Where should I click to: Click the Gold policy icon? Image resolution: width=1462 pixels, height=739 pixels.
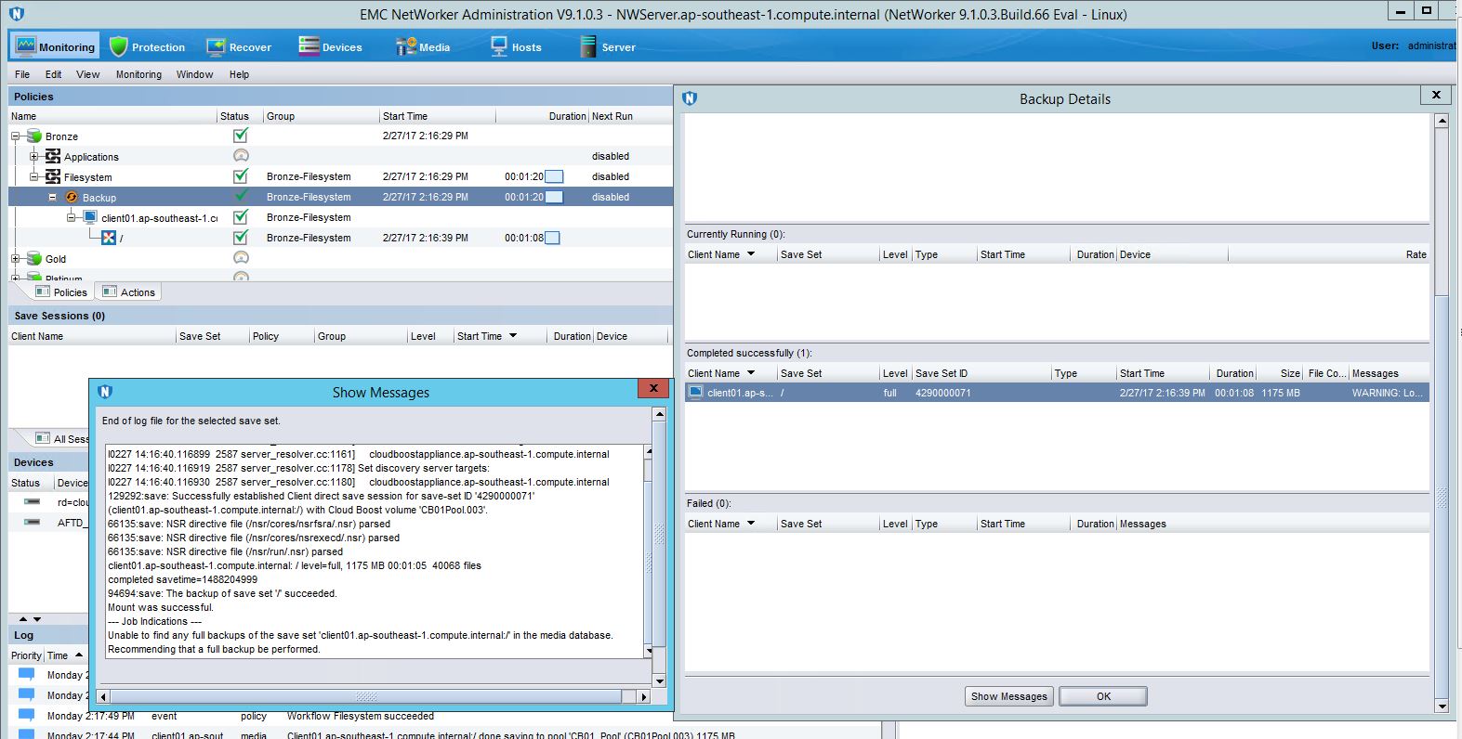point(33,258)
